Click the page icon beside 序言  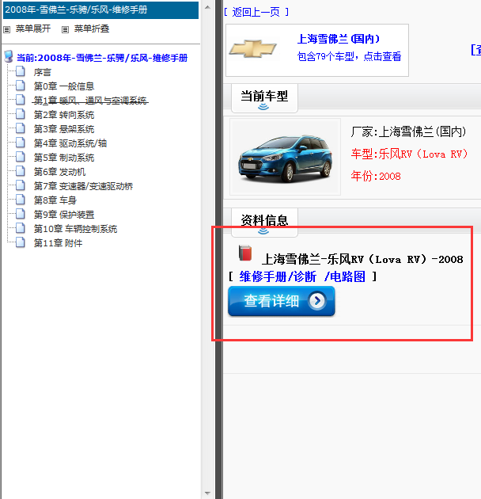click(x=21, y=71)
